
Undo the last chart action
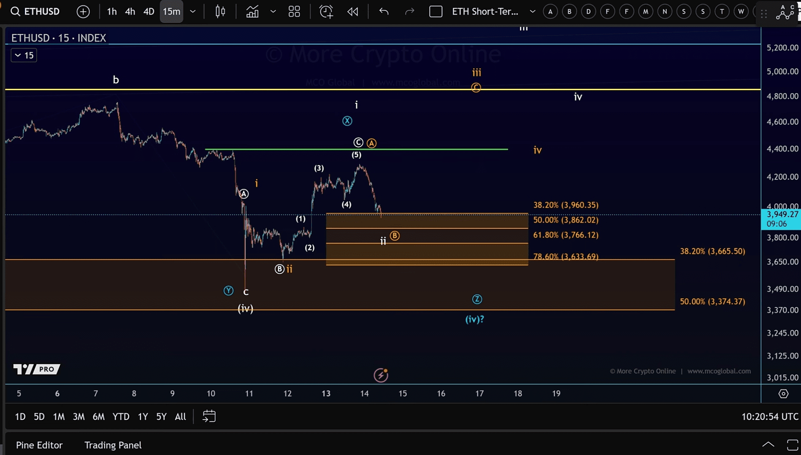384,11
